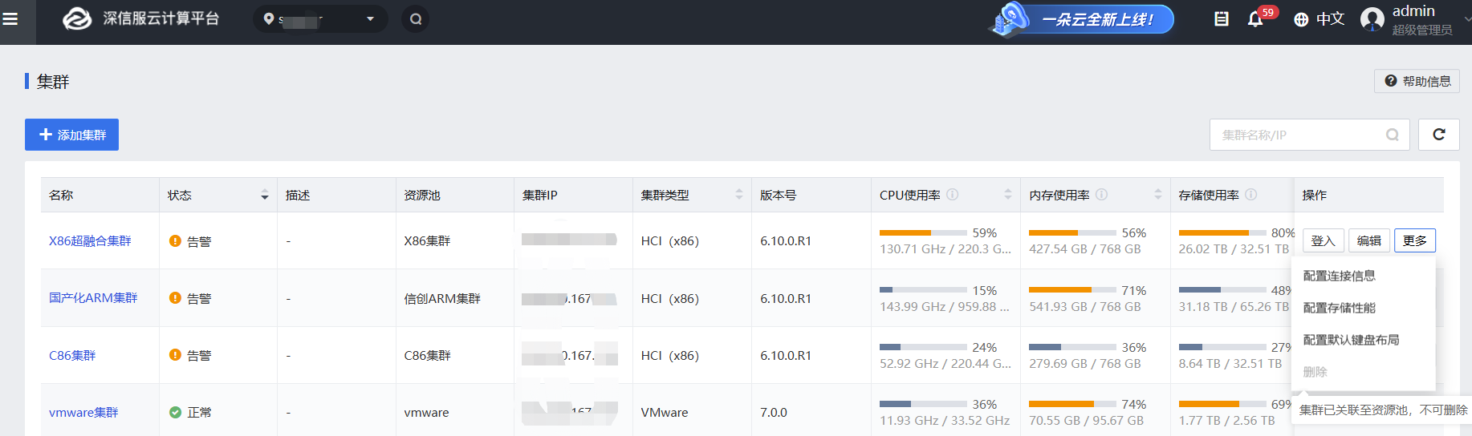Open the hamburger navigation menu
The width and height of the screenshot is (1472, 436).
click(10, 19)
